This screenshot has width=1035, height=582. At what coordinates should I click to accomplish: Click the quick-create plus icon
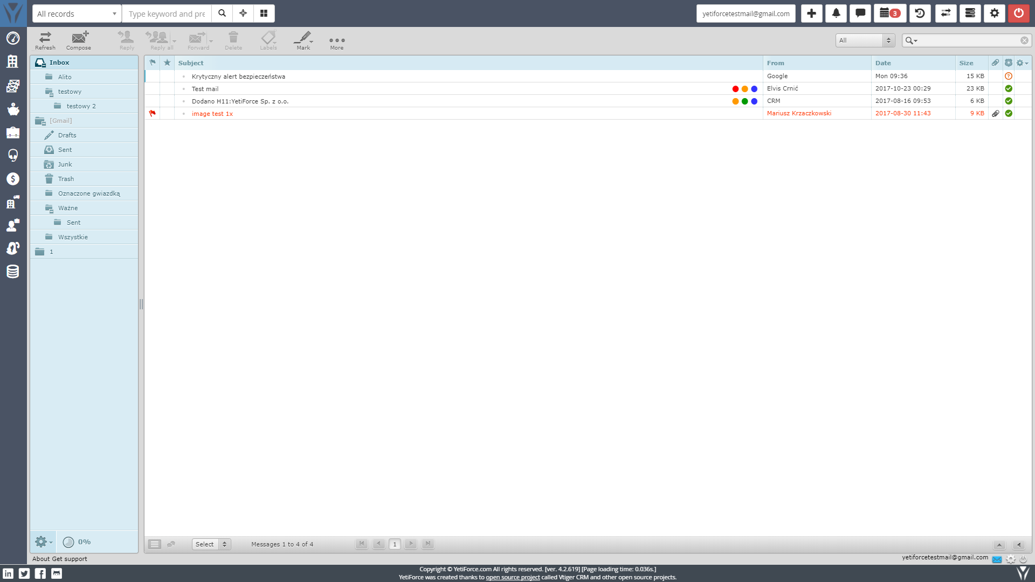tap(811, 13)
